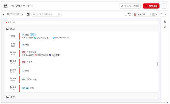Open the date picker calendar icon
170x104 pixels.
point(28,14)
